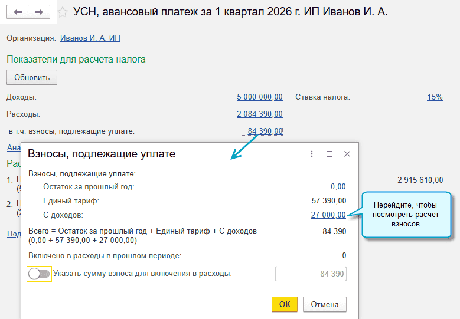Go back using the left arrow
The height and width of the screenshot is (319, 460).
[x=18, y=12]
